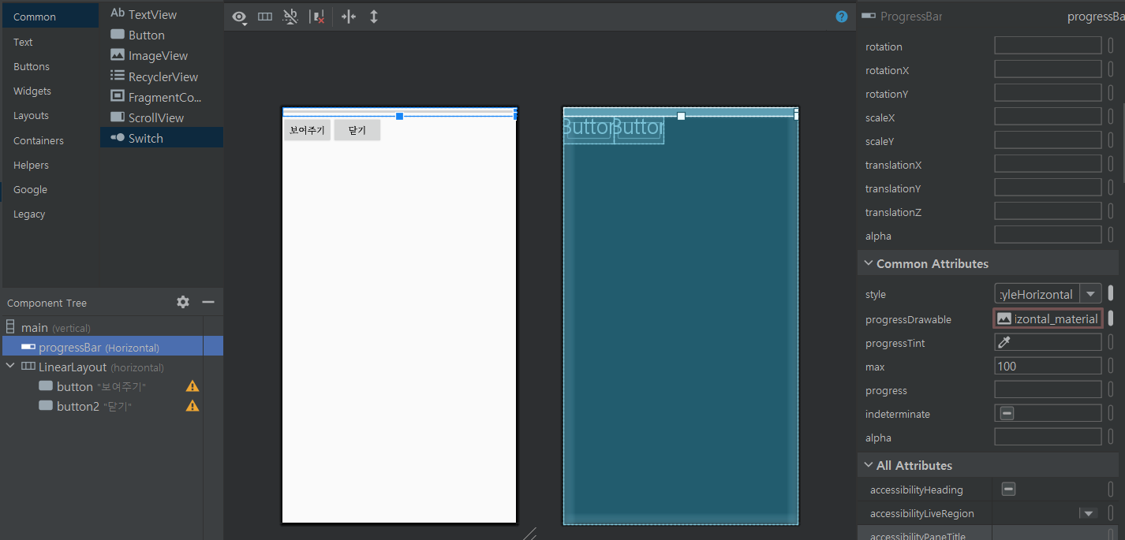Image resolution: width=1125 pixels, height=540 pixels.
Task: Click the accessibilityPaneTitle attribute row
Action: (988, 534)
